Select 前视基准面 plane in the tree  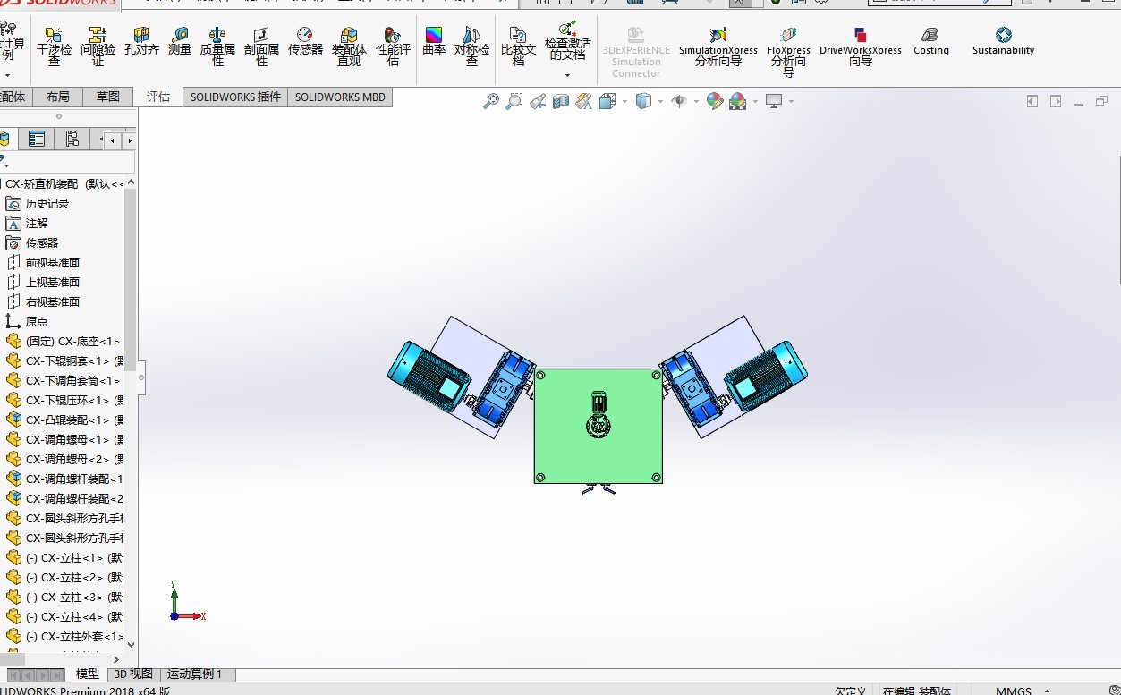click(x=52, y=262)
